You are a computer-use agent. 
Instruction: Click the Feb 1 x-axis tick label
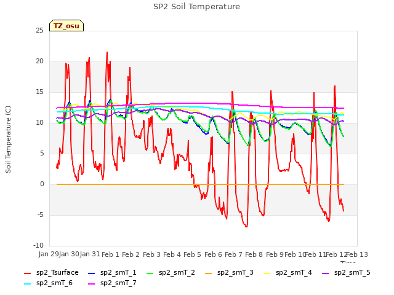click(x=110, y=254)
